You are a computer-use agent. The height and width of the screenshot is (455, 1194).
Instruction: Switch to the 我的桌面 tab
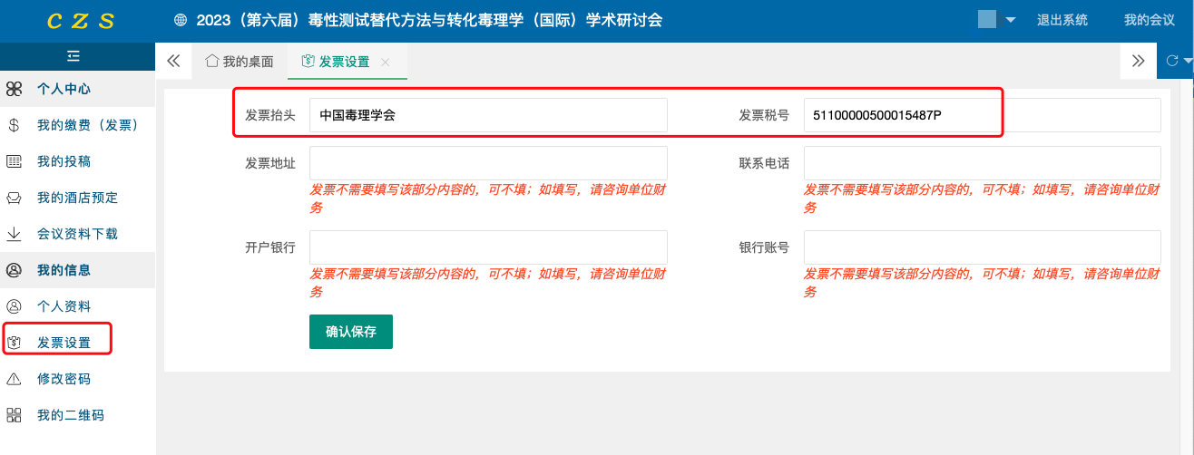pyautogui.click(x=240, y=62)
